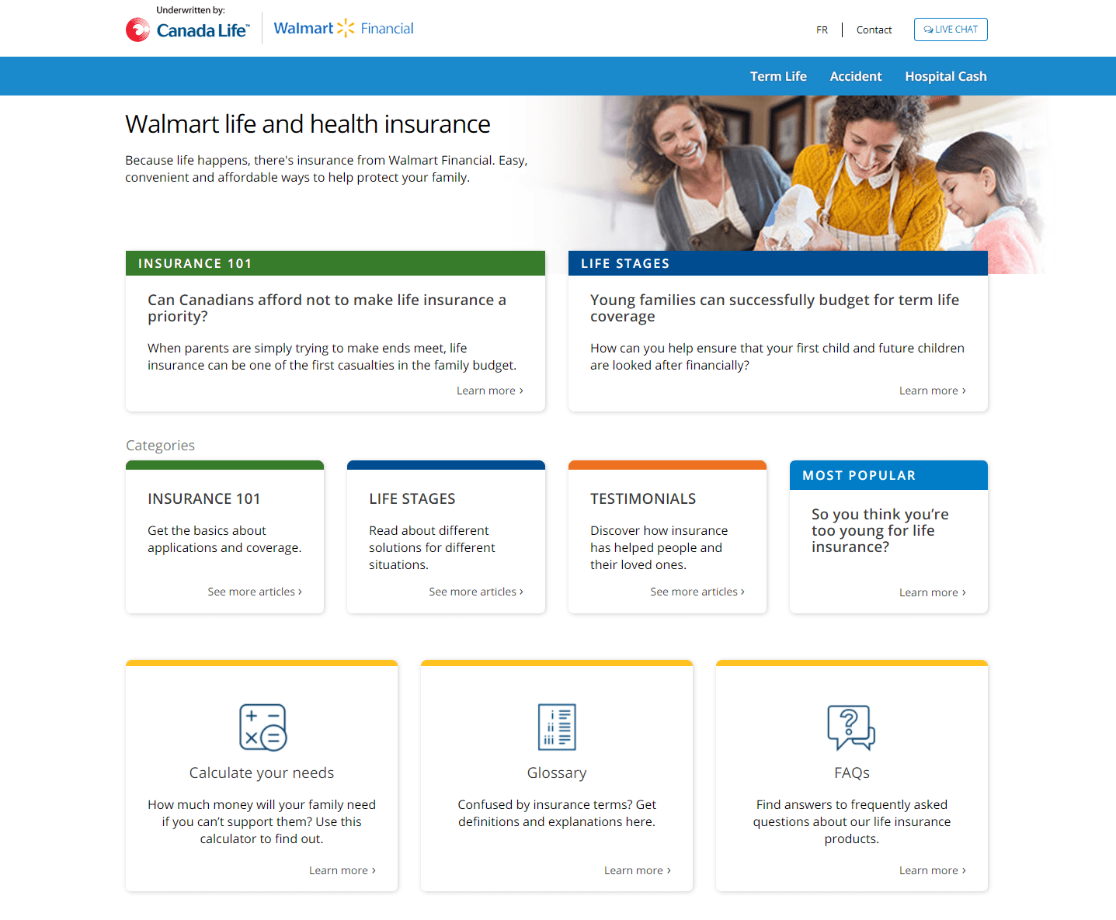The width and height of the screenshot is (1116, 920).
Task: Open the Accident menu item
Action: (856, 76)
